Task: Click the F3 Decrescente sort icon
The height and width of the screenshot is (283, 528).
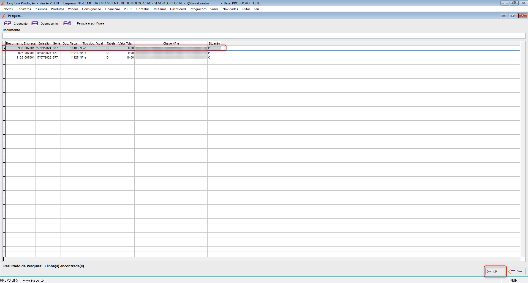Action: (x=35, y=23)
